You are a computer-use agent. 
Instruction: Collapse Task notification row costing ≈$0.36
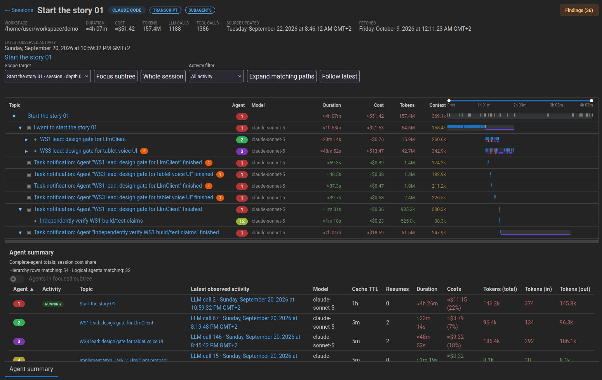point(20,209)
